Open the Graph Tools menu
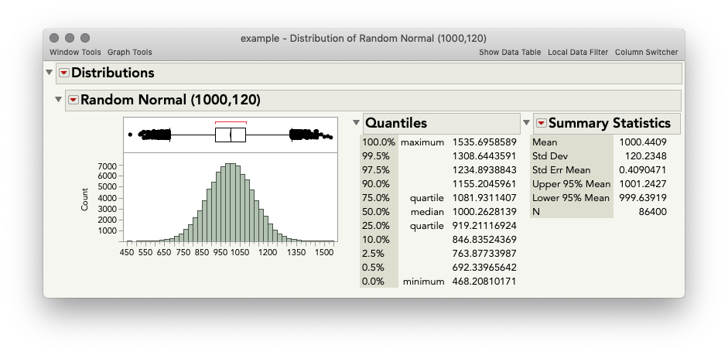Viewport: 728px width, 355px height. point(129,53)
